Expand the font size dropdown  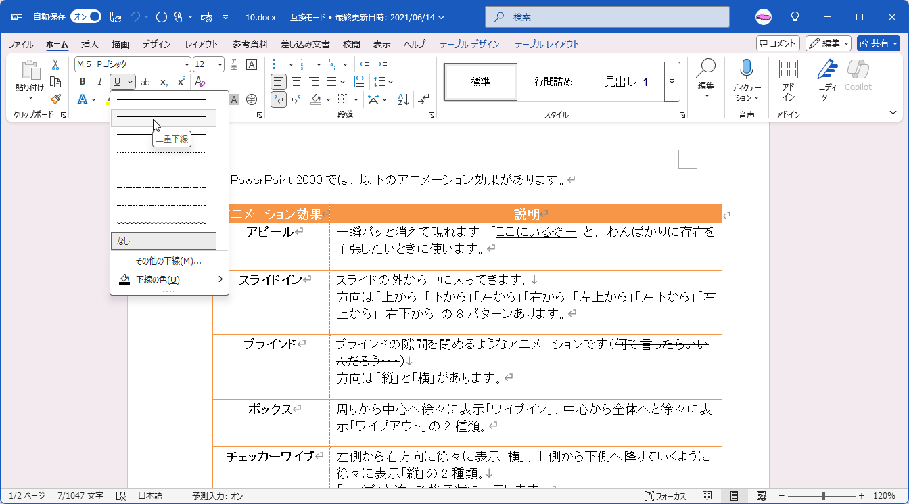pos(219,64)
